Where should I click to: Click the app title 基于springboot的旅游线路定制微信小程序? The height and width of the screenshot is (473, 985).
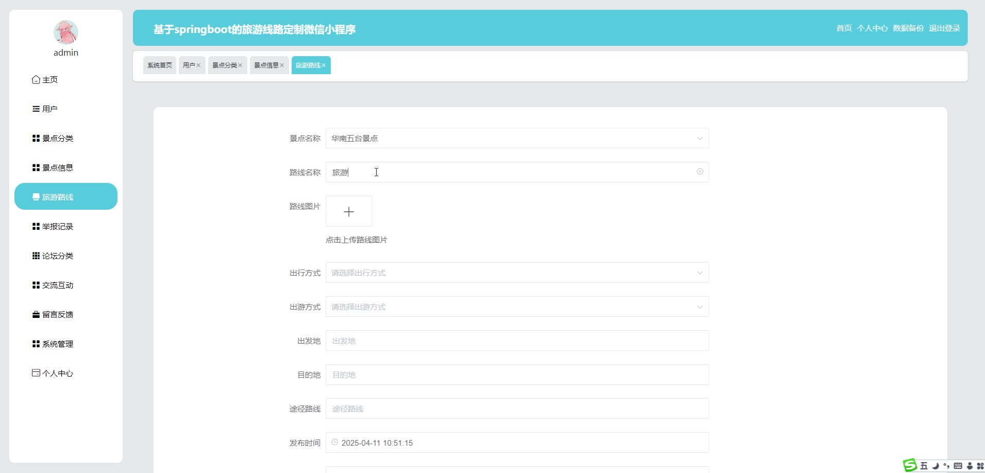point(254,29)
